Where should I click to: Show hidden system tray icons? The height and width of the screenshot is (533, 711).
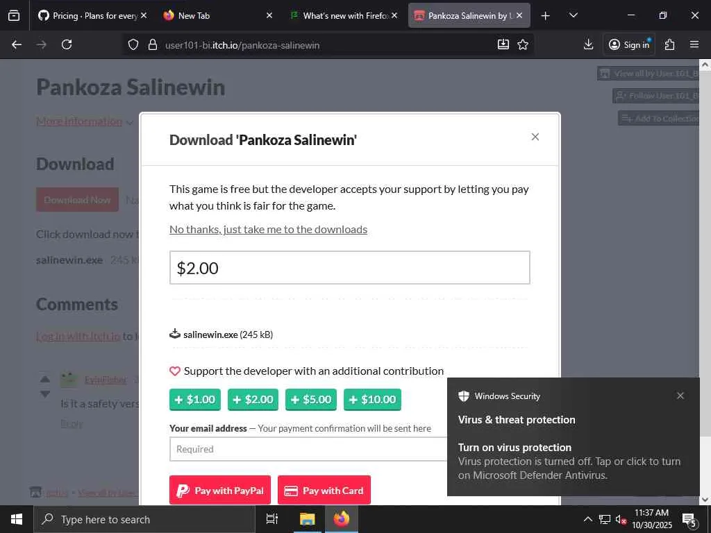(x=587, y=519)
